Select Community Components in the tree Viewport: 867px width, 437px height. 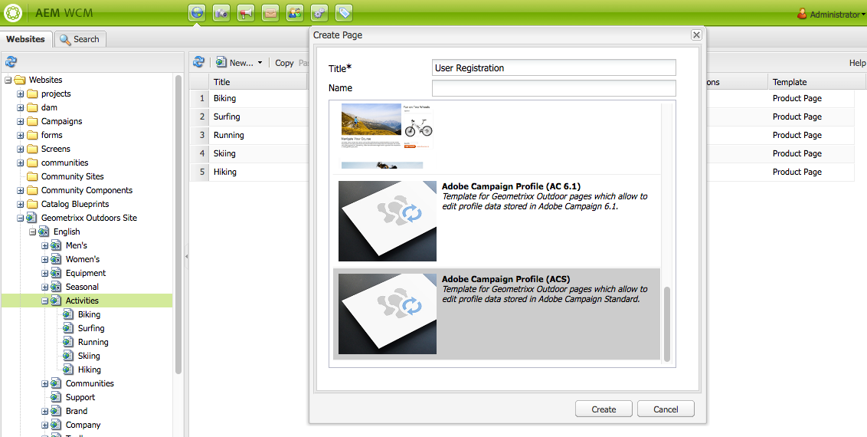87,190
